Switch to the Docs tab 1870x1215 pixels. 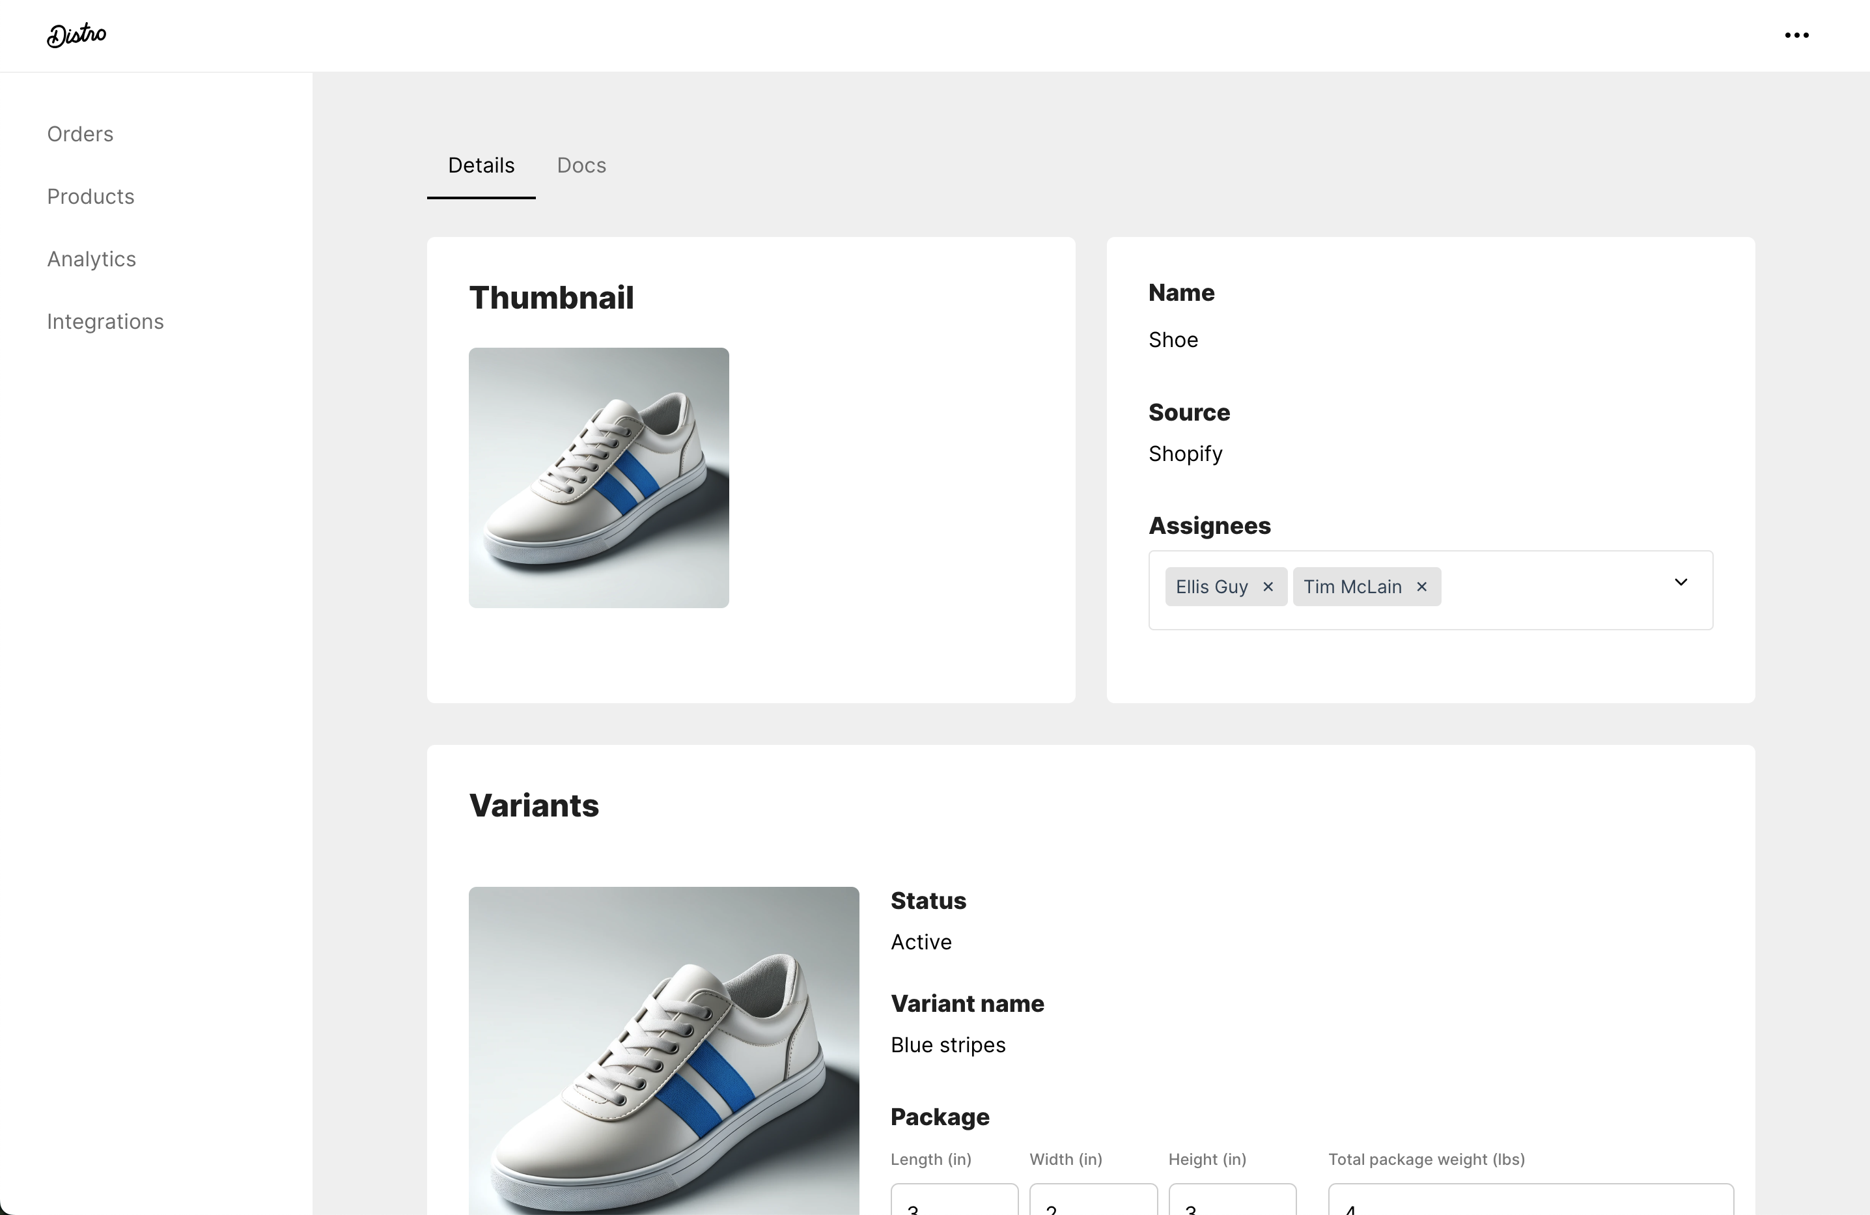tap(581, 166)
